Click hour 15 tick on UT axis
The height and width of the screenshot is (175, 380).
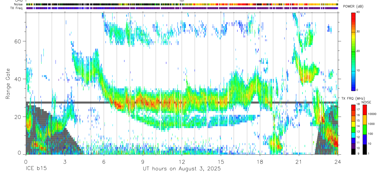tap(221, 161)
